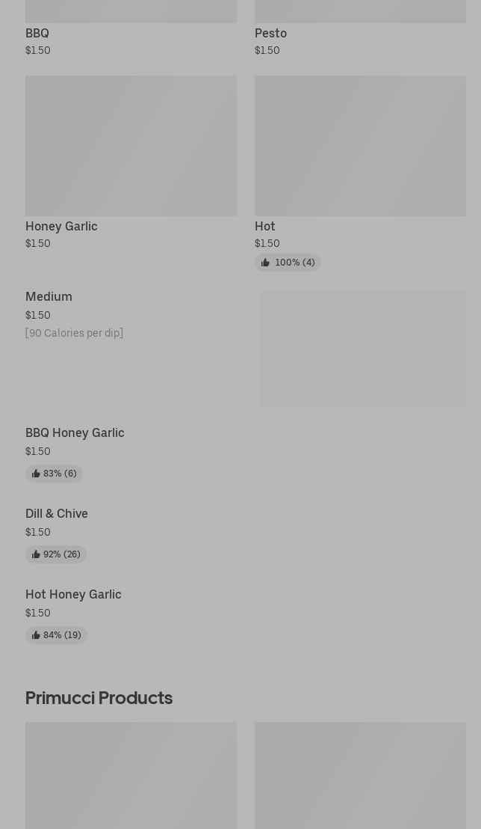Open the BBQ Honey Garlic item
This screenshot has height=829, width=481.
pyautogui.click(x=75, y=433)
